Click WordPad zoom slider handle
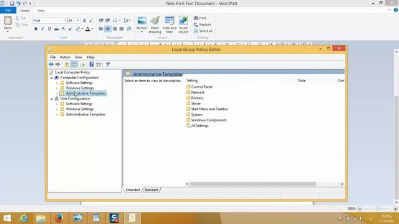 pyautogui.click(x=377, y=208)
